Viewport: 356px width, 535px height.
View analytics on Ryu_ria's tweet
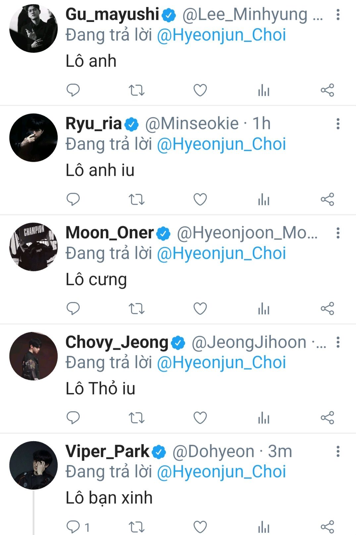[x=264, y=199]
